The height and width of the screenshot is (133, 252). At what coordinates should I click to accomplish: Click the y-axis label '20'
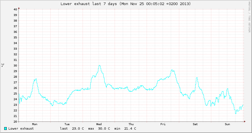click(15, 121)
